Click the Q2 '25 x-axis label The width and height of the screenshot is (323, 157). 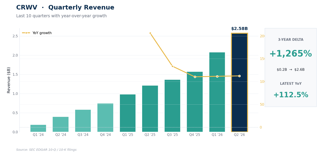[x=150, y=135]
